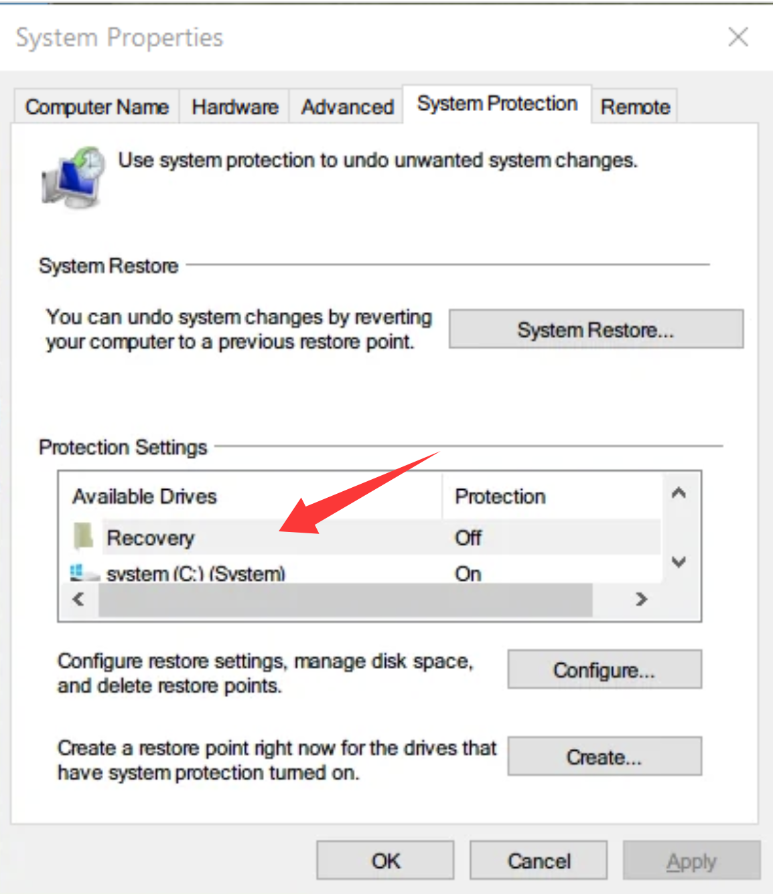This screenshot has width=773, height=894.
Task: Click the Cancel button
Action: click(539, 860)
